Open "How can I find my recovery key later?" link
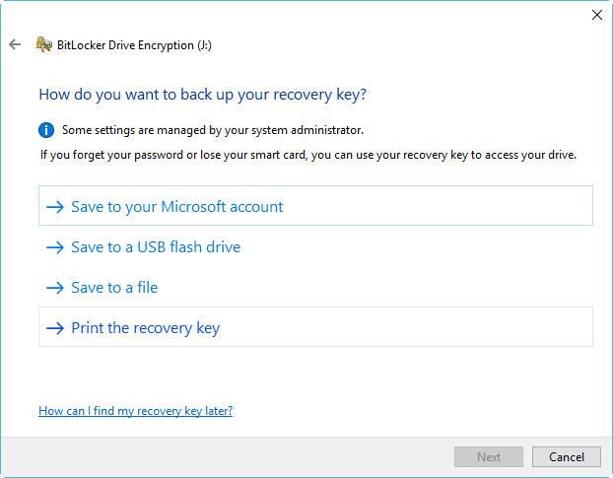 [x=135, y=410]
